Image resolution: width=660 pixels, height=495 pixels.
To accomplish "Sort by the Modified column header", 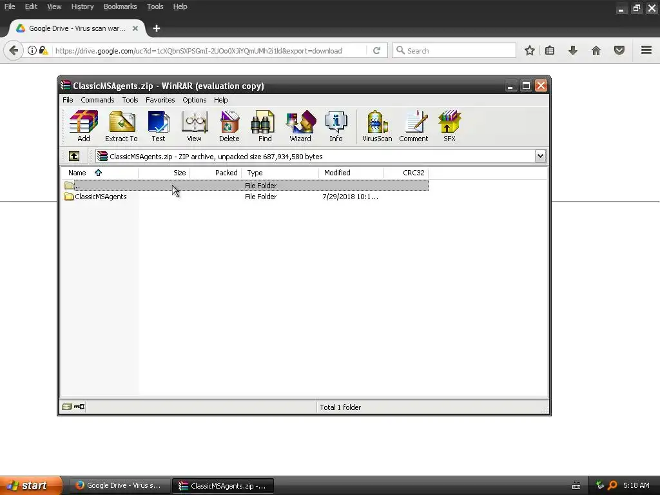I will tap(351, 173).
